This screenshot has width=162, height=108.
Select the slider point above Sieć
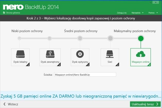[110, 38]
